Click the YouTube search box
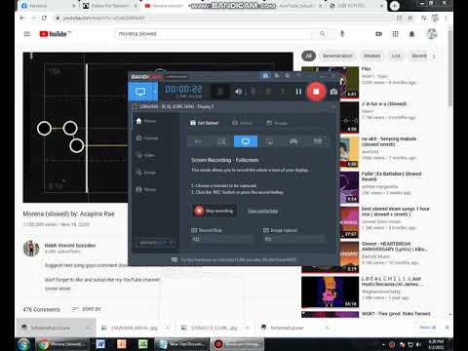Viewport: 468px width, 351px height. [x=213, y=34]
